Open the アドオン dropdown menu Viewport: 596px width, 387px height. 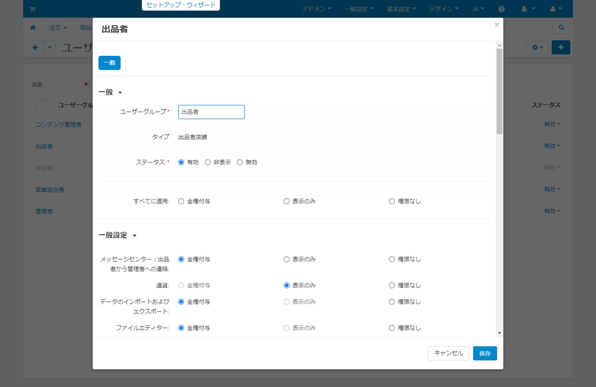(x=317, y=9)
